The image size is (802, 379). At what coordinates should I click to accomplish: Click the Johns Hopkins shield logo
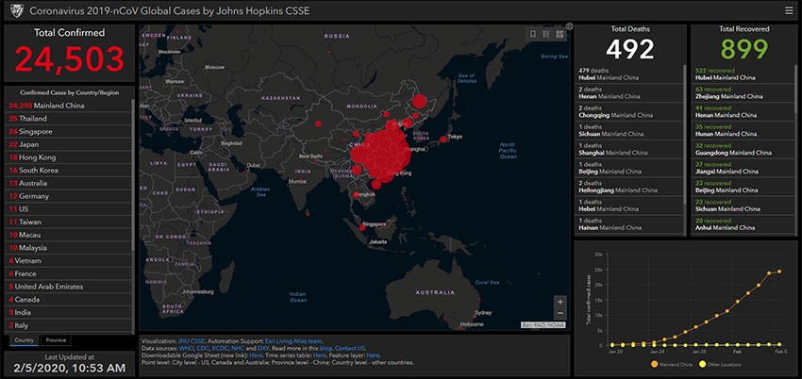(17, 10)
